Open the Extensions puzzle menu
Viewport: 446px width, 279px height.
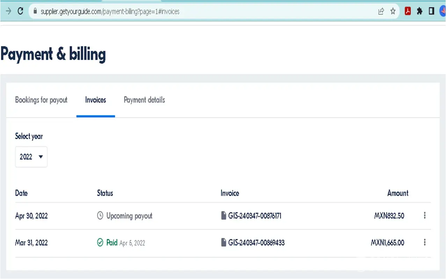(x=419, y=12)
